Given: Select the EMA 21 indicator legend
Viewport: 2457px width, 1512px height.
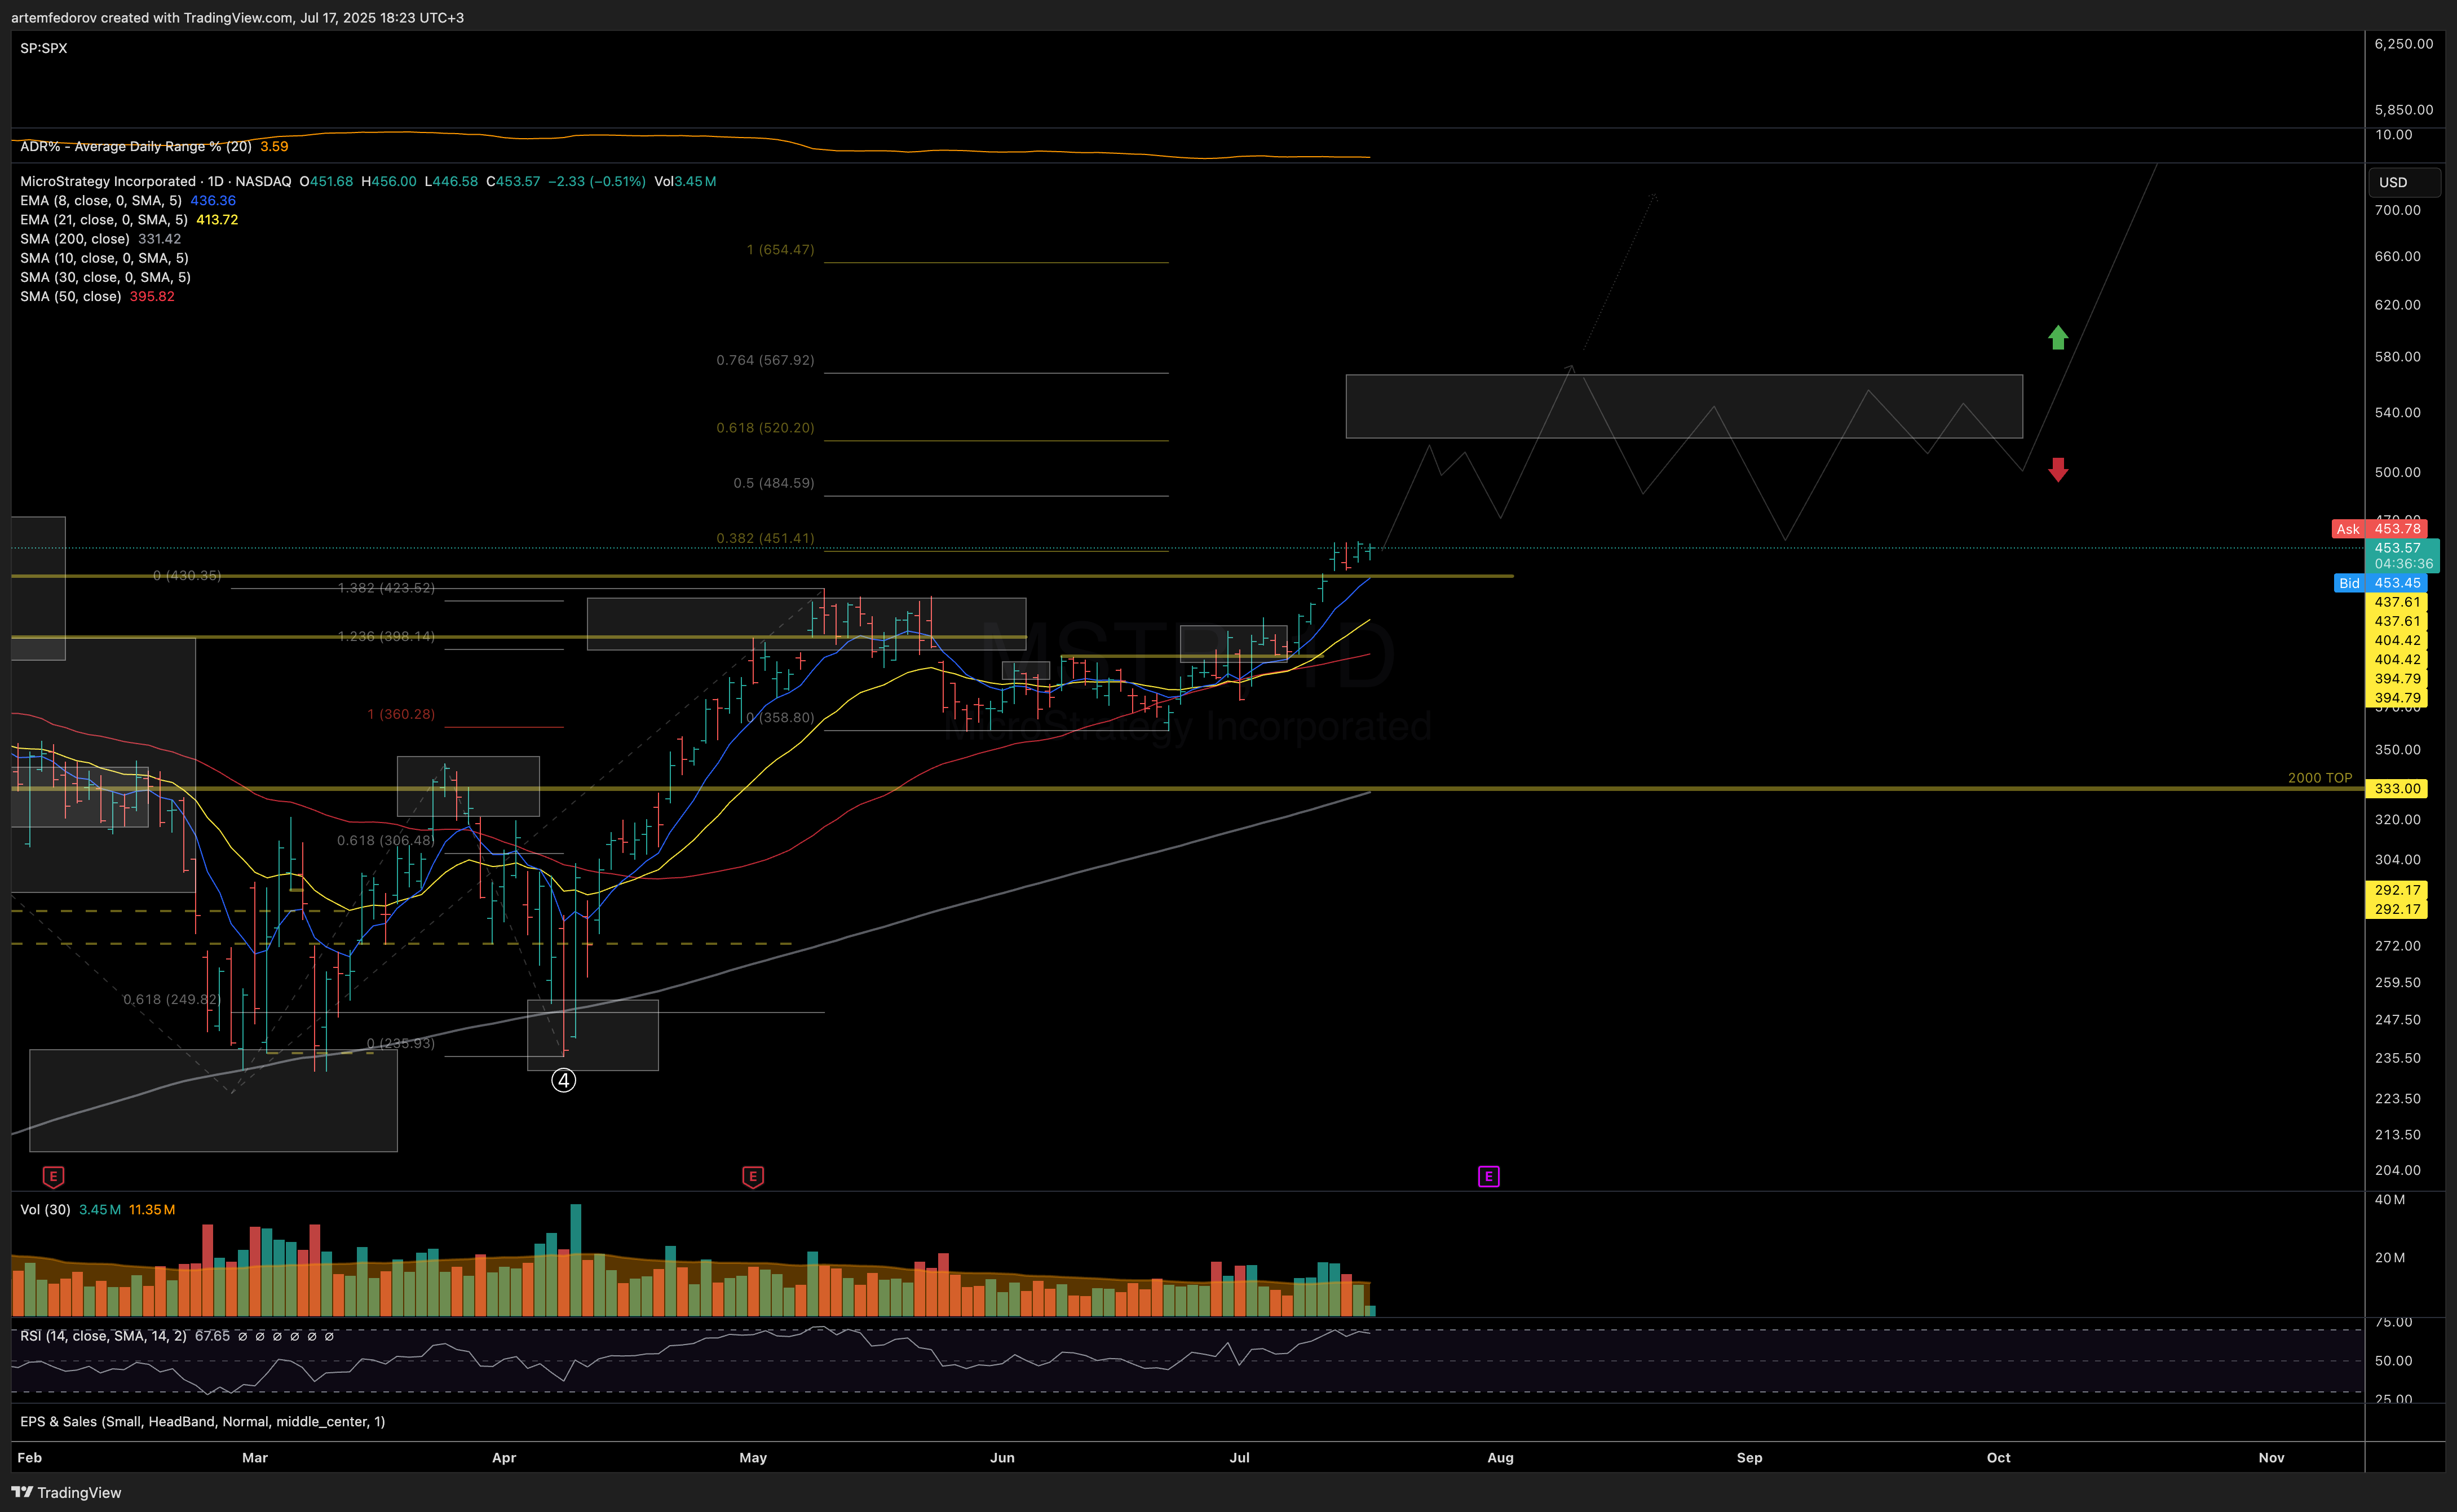Looking at the screenshot, I should [x=104, y=219].
